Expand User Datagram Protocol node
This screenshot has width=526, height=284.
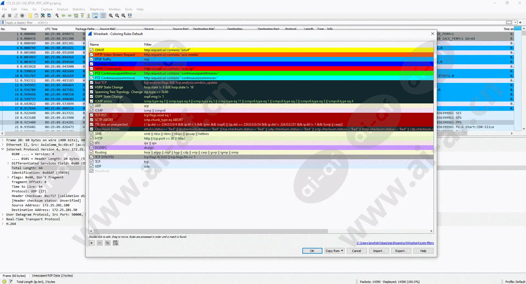pyautogui.click(x=3, y=215)
